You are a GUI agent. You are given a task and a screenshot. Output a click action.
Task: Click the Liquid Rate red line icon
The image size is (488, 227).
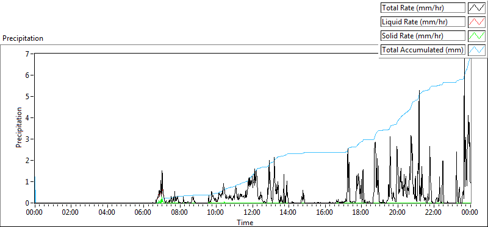tap(477, 22)
